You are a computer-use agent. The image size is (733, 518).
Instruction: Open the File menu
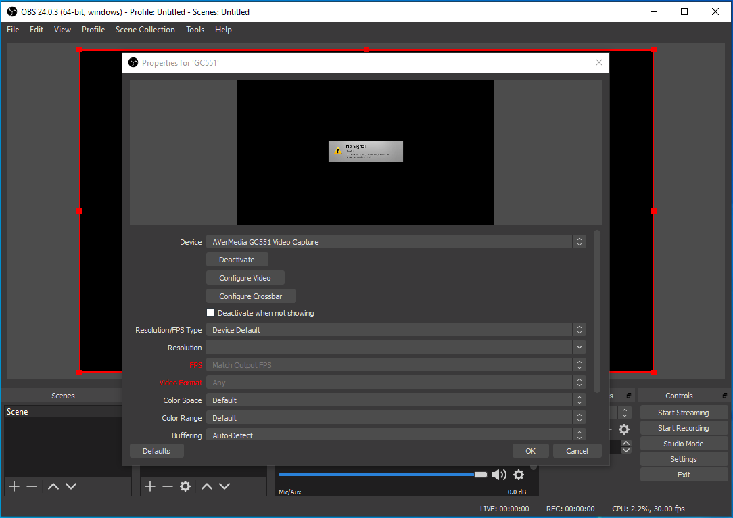13,30
